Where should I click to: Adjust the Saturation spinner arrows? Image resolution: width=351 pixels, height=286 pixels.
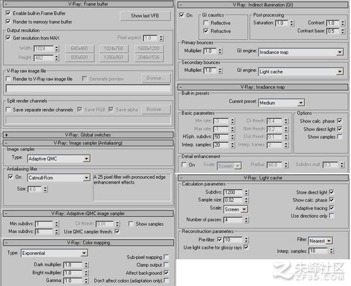click(x=291, y=23)
